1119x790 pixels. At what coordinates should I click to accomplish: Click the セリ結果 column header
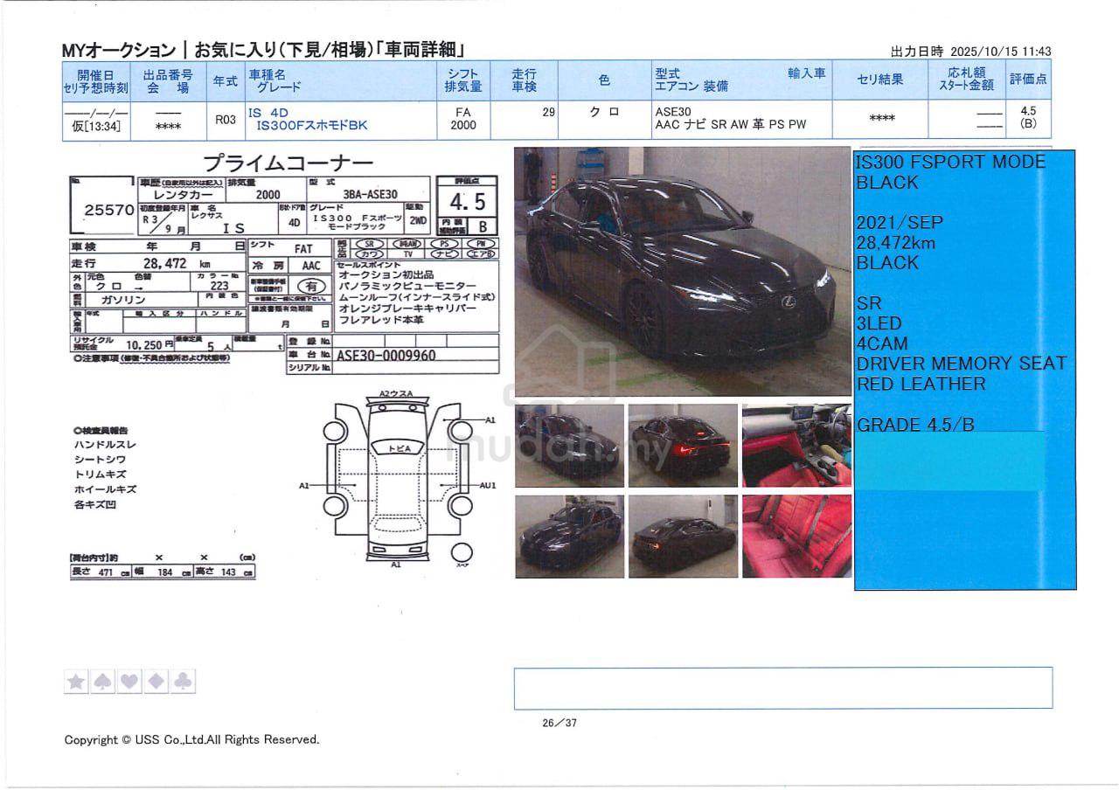click(x=879, y=80)
